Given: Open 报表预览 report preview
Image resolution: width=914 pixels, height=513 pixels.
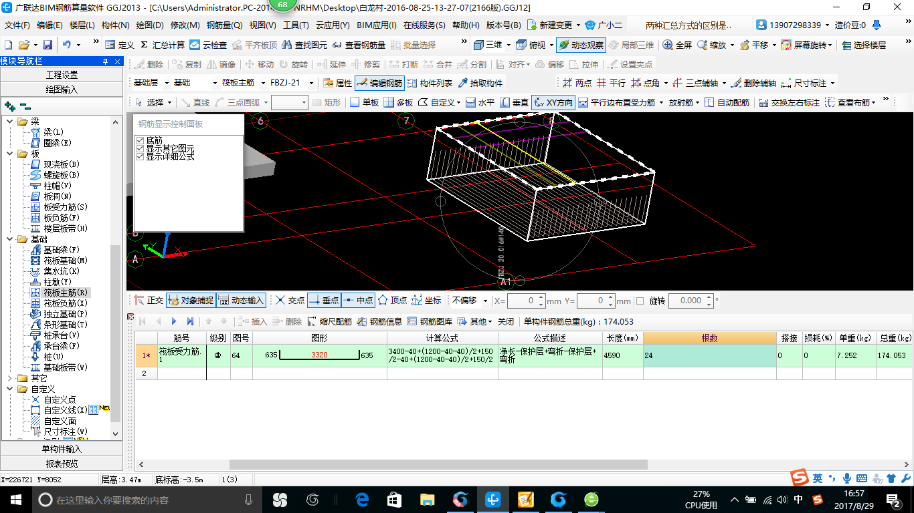Looking at the screenshot, I should click(x=62, y=463).
